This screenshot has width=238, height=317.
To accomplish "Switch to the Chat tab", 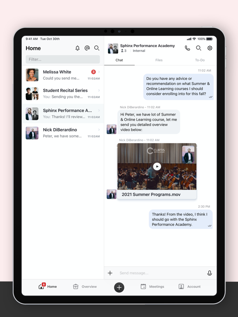I will (x=119, y=60).
